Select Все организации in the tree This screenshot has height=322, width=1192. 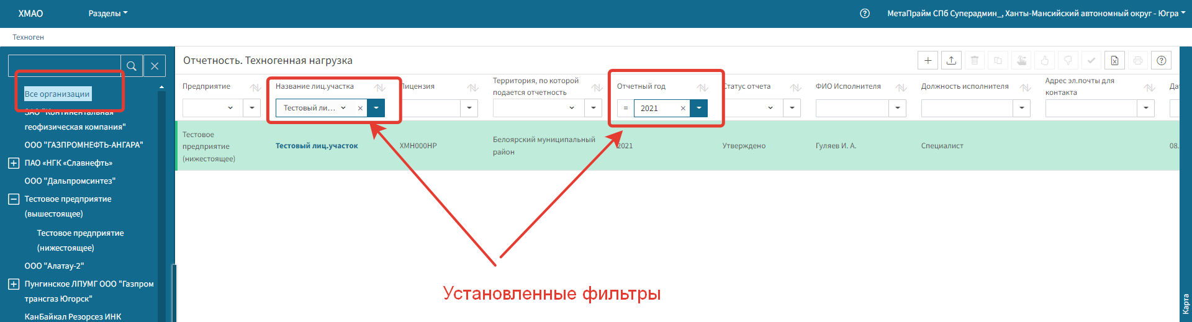click(58, 94)
